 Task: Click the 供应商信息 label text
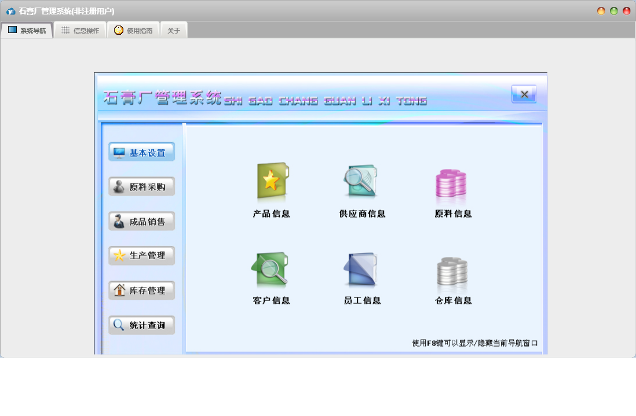click(362, 214)
